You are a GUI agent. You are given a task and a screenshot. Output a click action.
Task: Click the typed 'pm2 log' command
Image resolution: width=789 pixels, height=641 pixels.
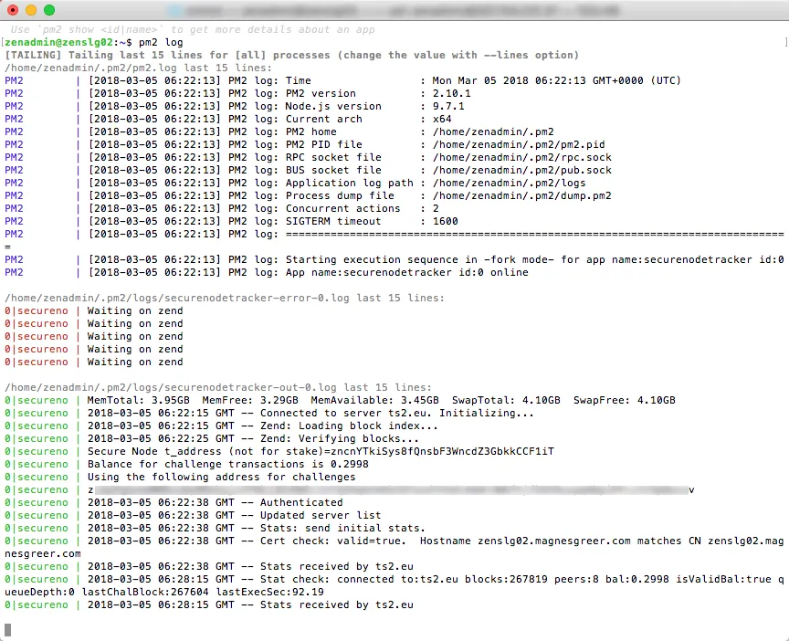161,42
